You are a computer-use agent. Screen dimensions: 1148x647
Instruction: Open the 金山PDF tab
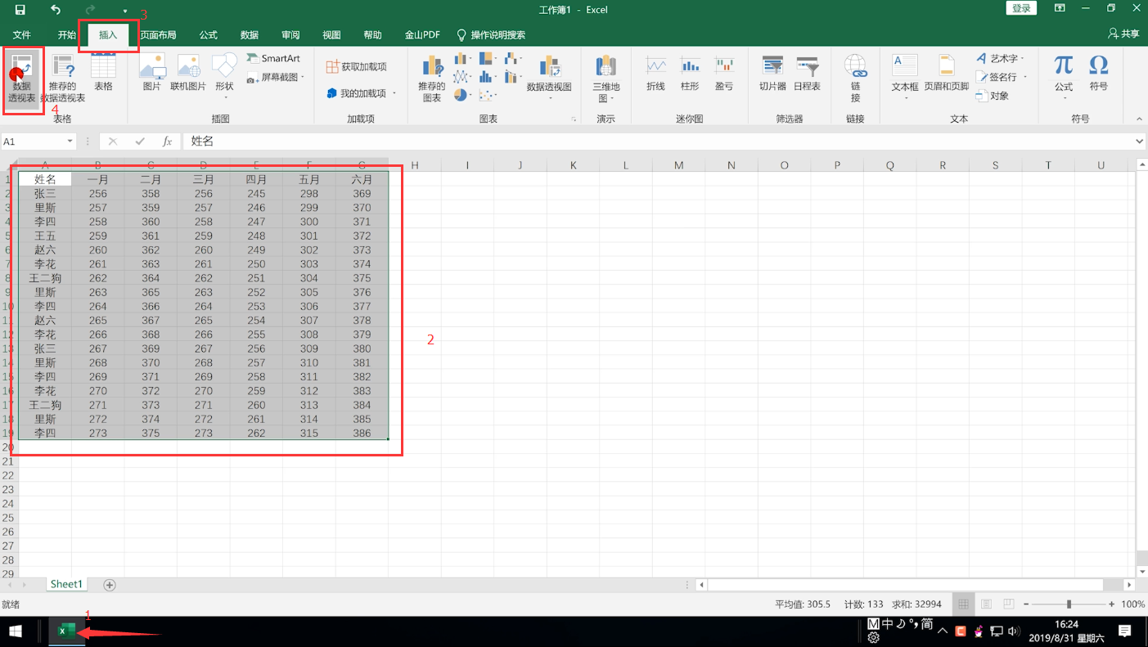422,34
